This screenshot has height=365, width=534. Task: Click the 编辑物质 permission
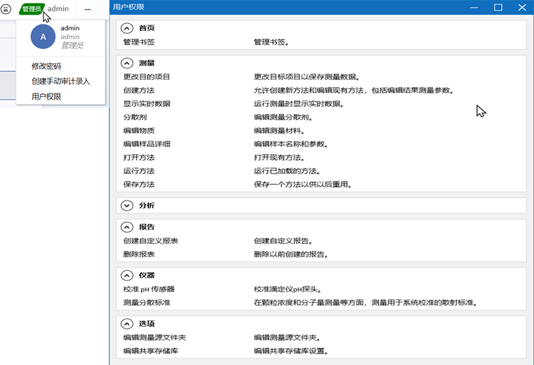click(x=139, y=131)
